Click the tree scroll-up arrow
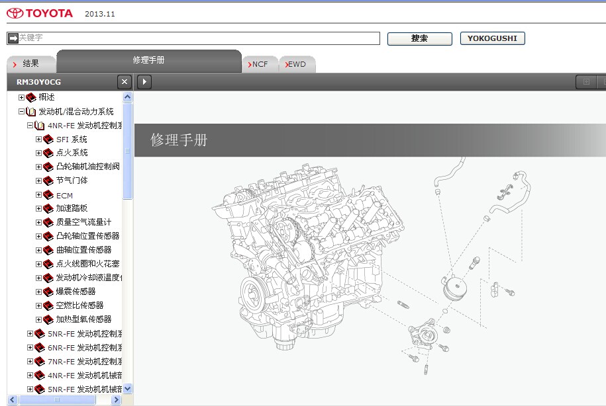This screenshot has width=606, height=406. pos(128,97)
